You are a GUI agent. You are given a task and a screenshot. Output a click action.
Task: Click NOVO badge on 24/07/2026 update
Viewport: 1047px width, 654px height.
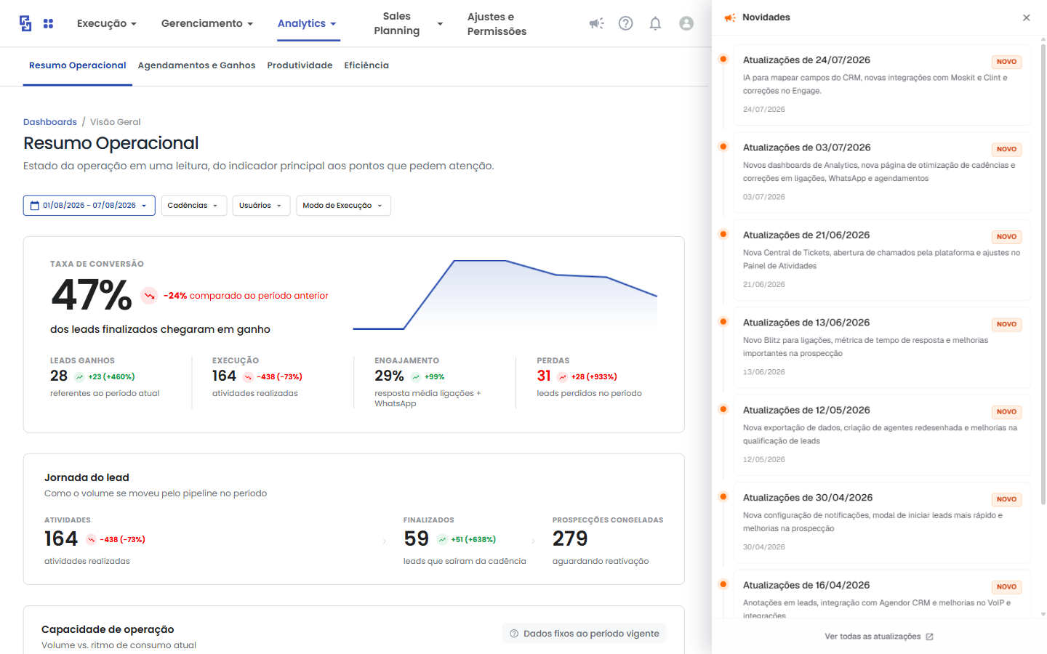[x=1007, y=62]
